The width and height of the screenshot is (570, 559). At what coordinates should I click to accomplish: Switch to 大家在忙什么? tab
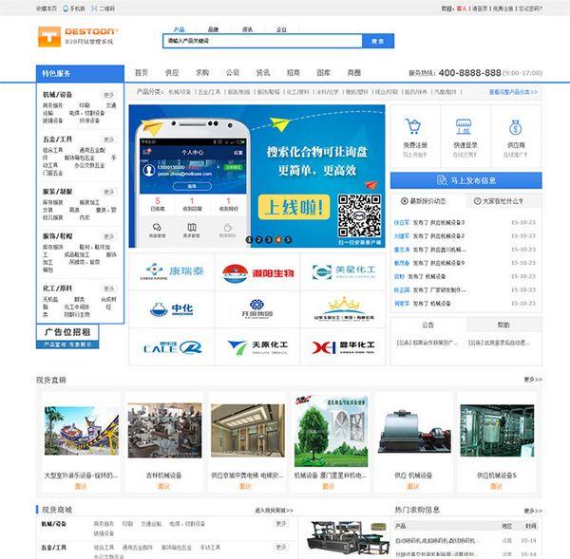(503, 201)
